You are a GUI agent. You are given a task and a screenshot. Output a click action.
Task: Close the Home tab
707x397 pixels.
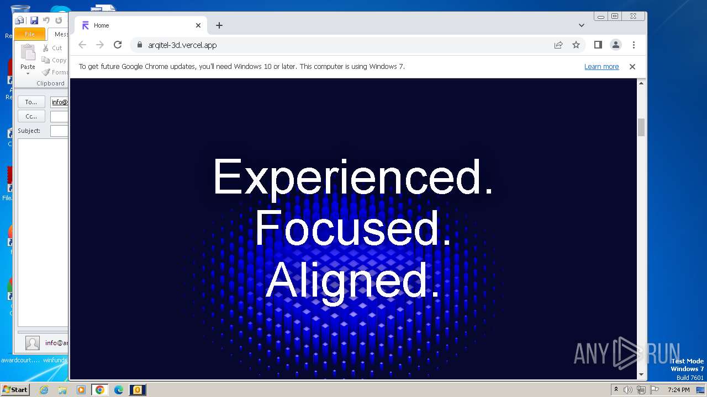click(198, 25)
